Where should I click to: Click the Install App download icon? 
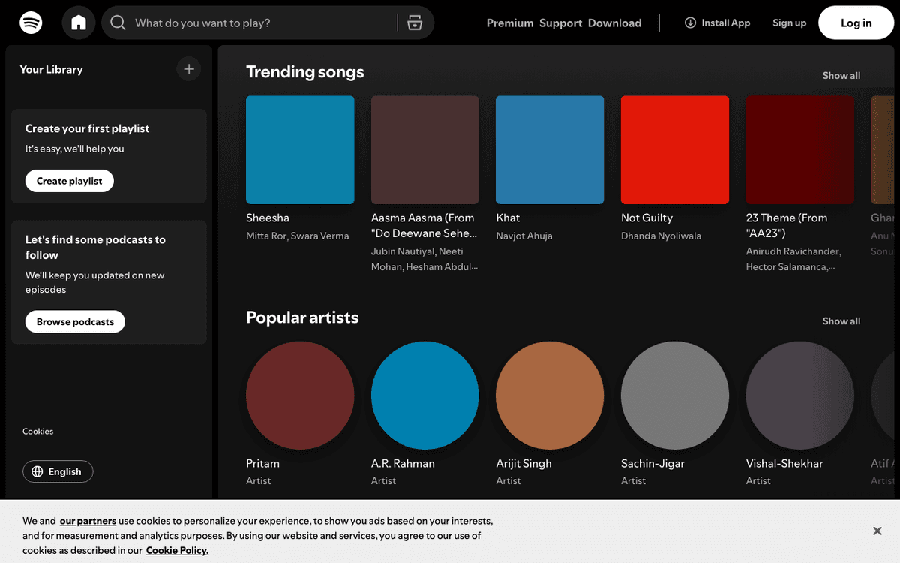[x=690, y=23]
